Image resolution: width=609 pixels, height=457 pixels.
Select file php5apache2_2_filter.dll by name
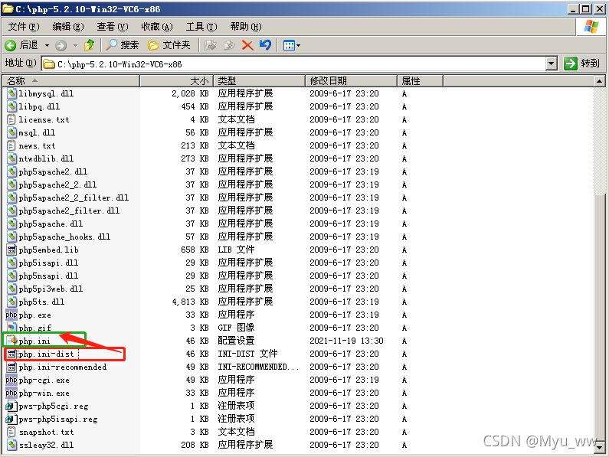click(x=74, y=197)
